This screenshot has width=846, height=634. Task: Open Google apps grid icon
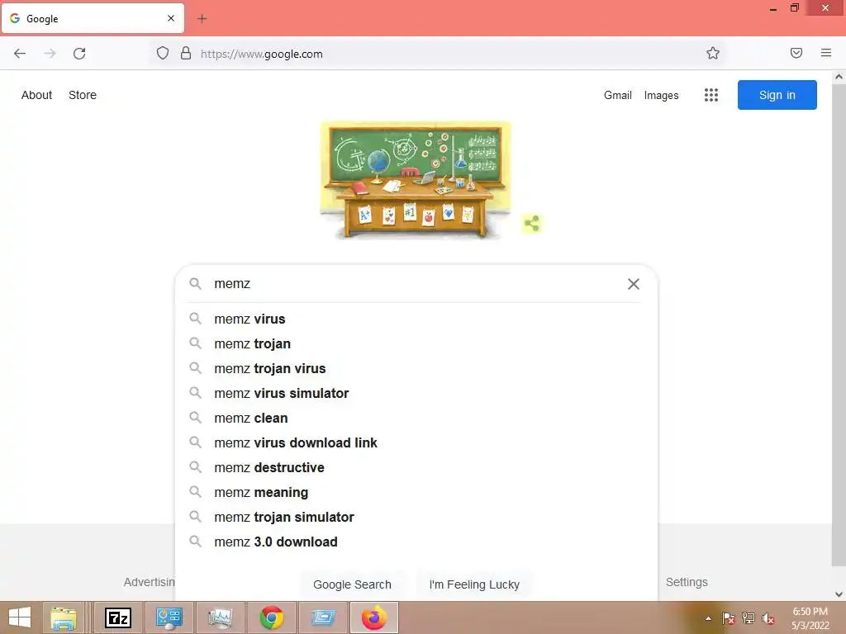711,95
